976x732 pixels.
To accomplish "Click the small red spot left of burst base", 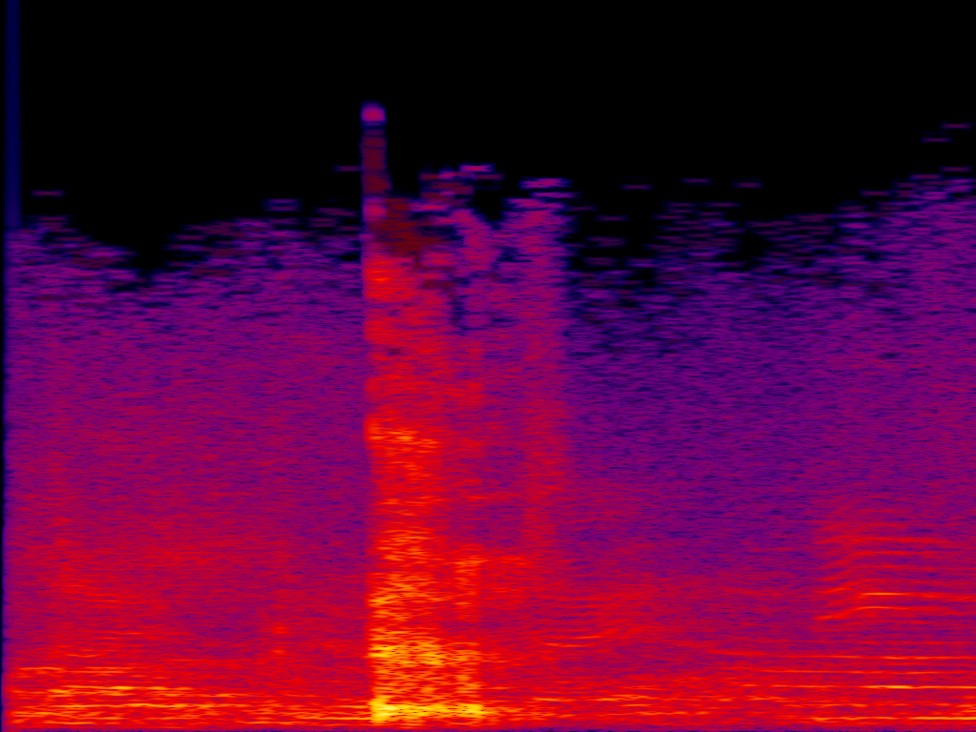I will [279, 630].
